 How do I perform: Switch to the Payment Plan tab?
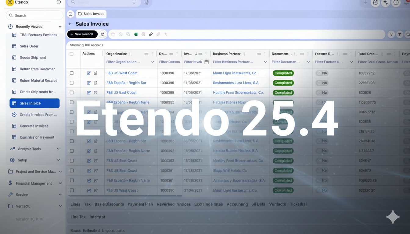[x=140, y=204]
